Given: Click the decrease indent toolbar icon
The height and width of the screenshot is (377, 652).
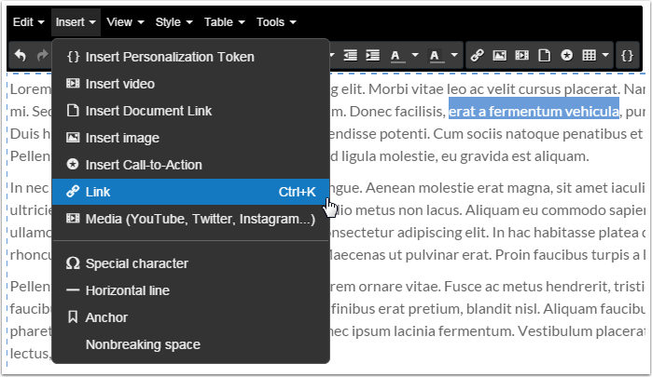Looking at the screenshot, I should click(350, 55).
